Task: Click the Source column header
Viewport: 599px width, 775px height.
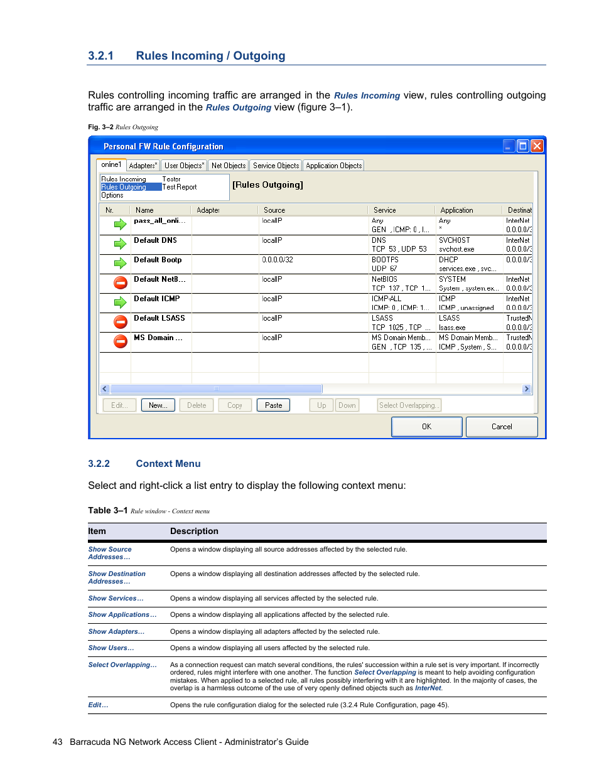Action: [x=313, y=210]
